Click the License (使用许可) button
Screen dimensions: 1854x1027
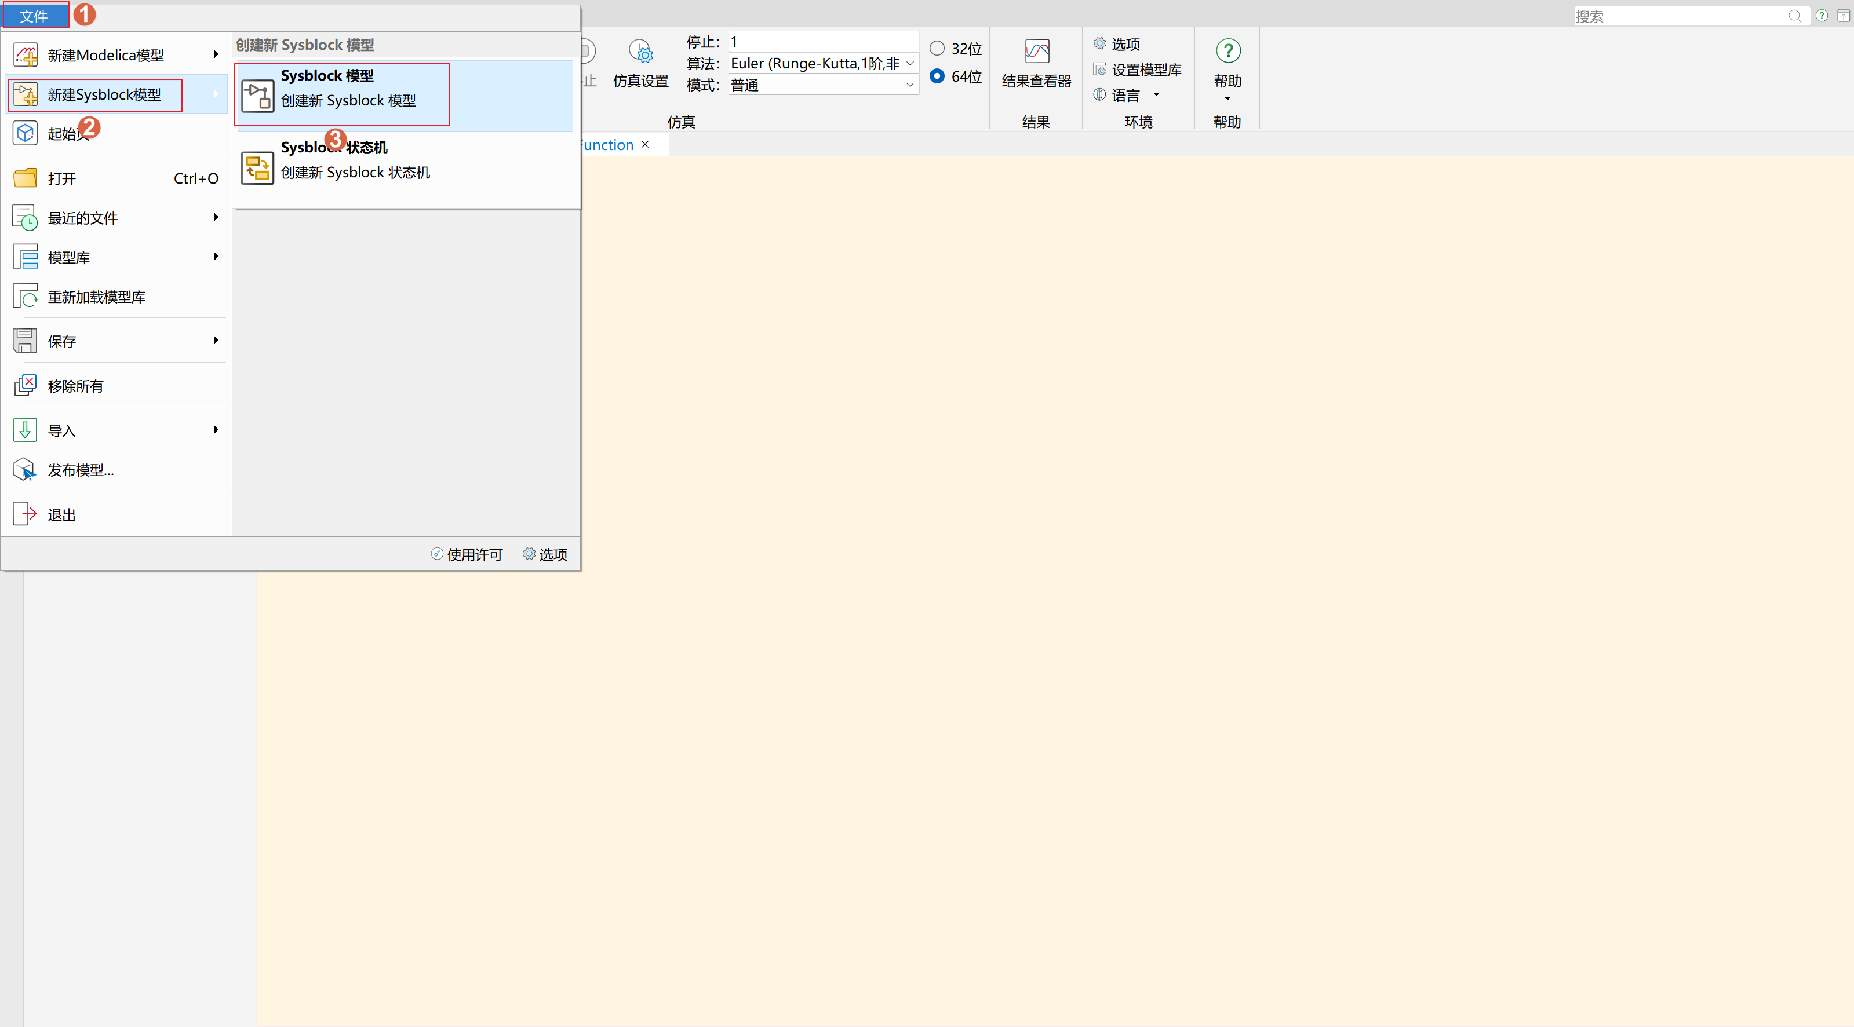tap(467, 554)
